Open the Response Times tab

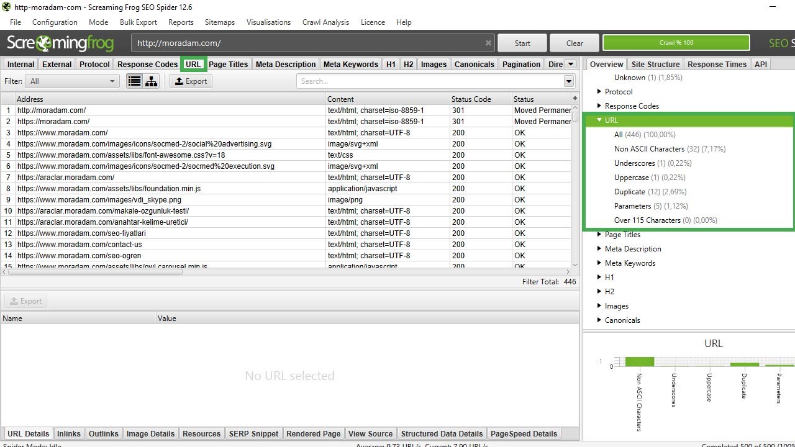tap(717, 64)
